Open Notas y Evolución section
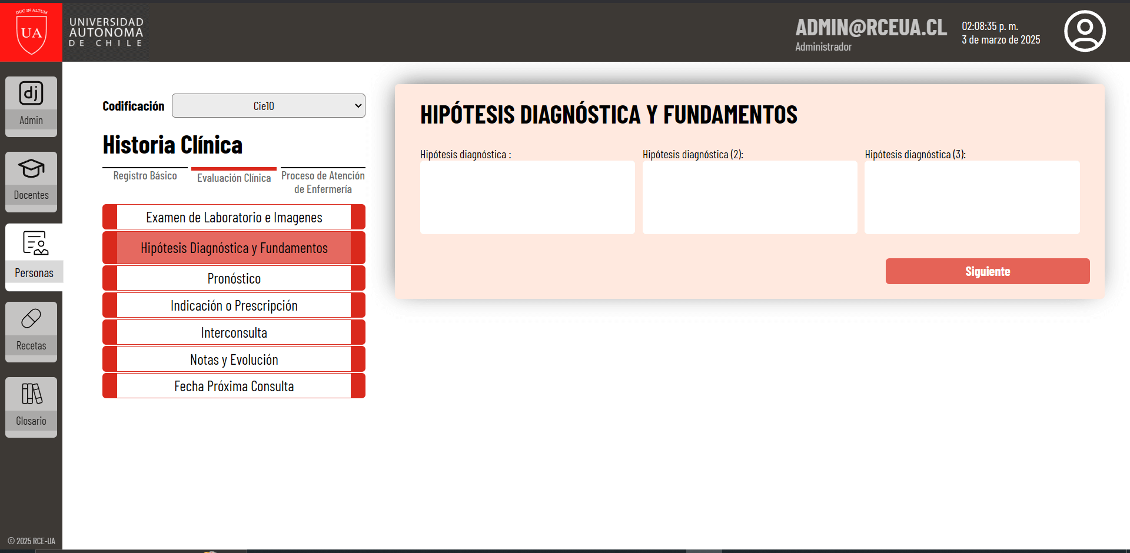 (x=234, y=359)
